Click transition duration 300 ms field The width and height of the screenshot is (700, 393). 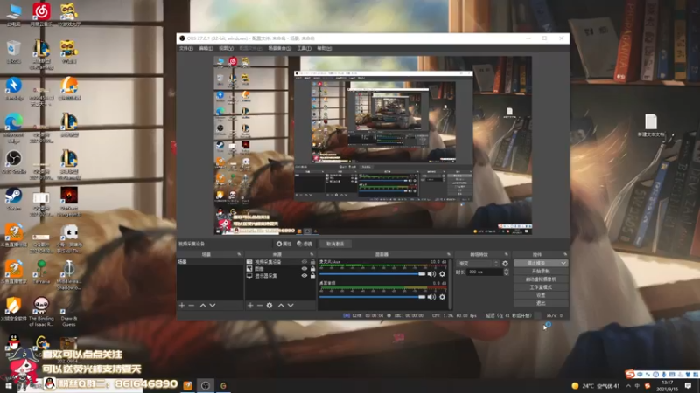pos(484,272)
